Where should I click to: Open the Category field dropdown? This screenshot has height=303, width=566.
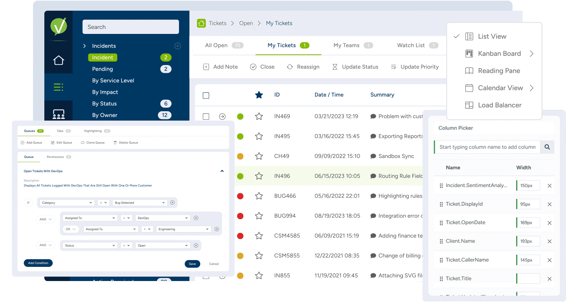[x=67, y=203]
